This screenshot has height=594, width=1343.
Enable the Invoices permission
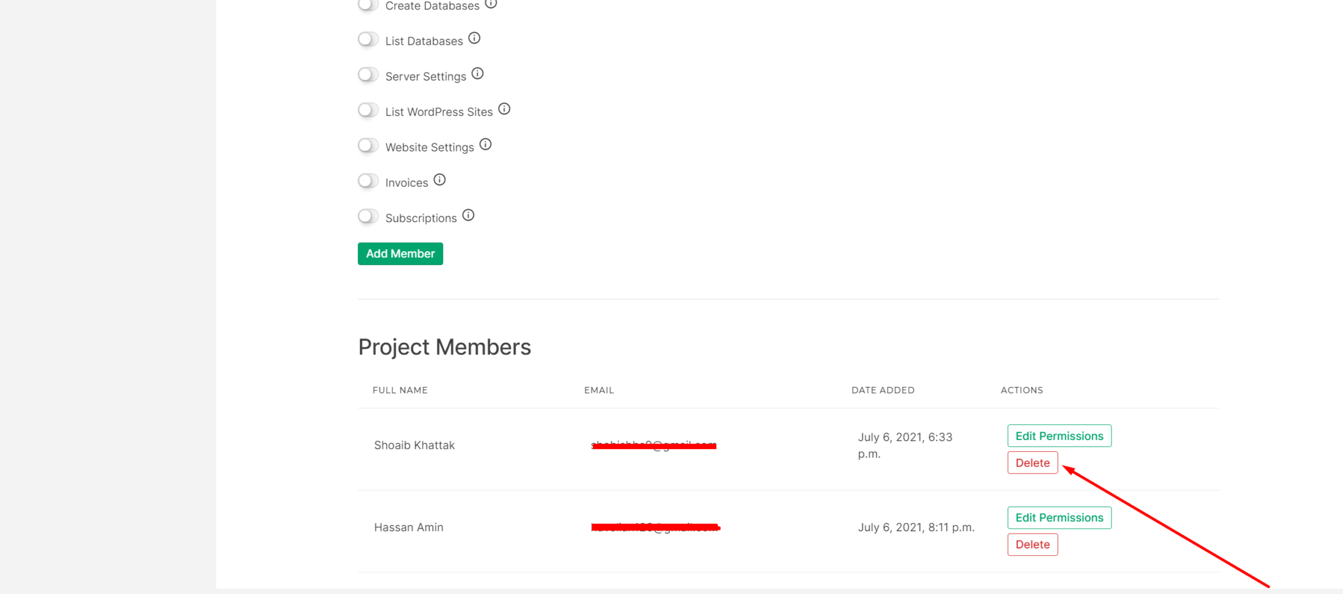(368, 181)
